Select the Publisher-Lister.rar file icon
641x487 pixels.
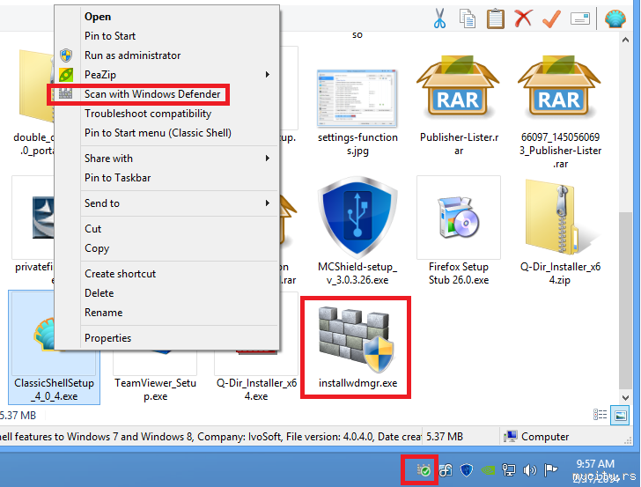[458, 86]
